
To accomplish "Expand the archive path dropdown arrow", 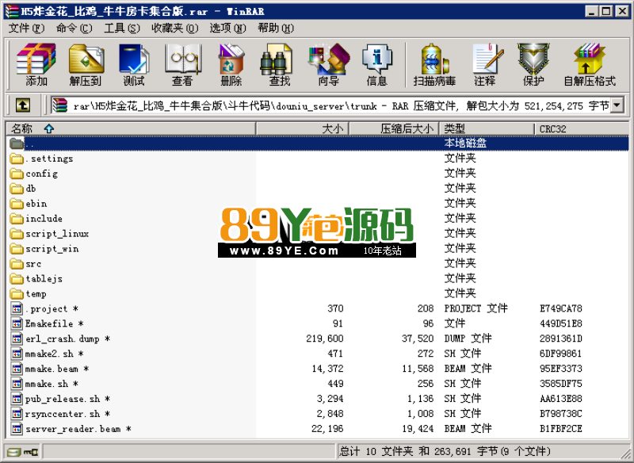I will (x=617, y=105).
